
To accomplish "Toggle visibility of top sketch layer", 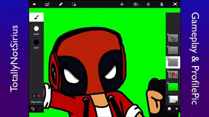I will pos(168,34).
